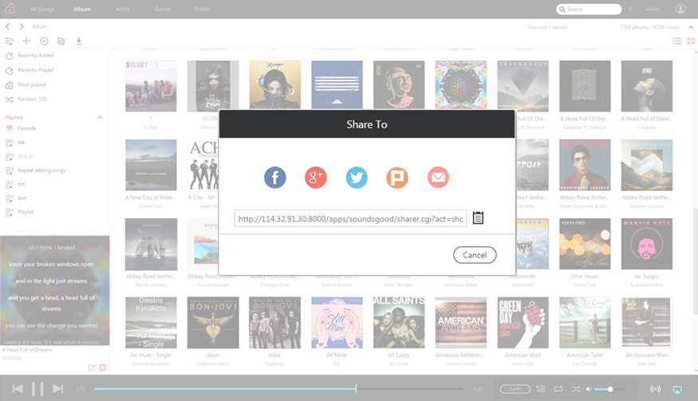Open the user account icon

[x=680, y=9]
